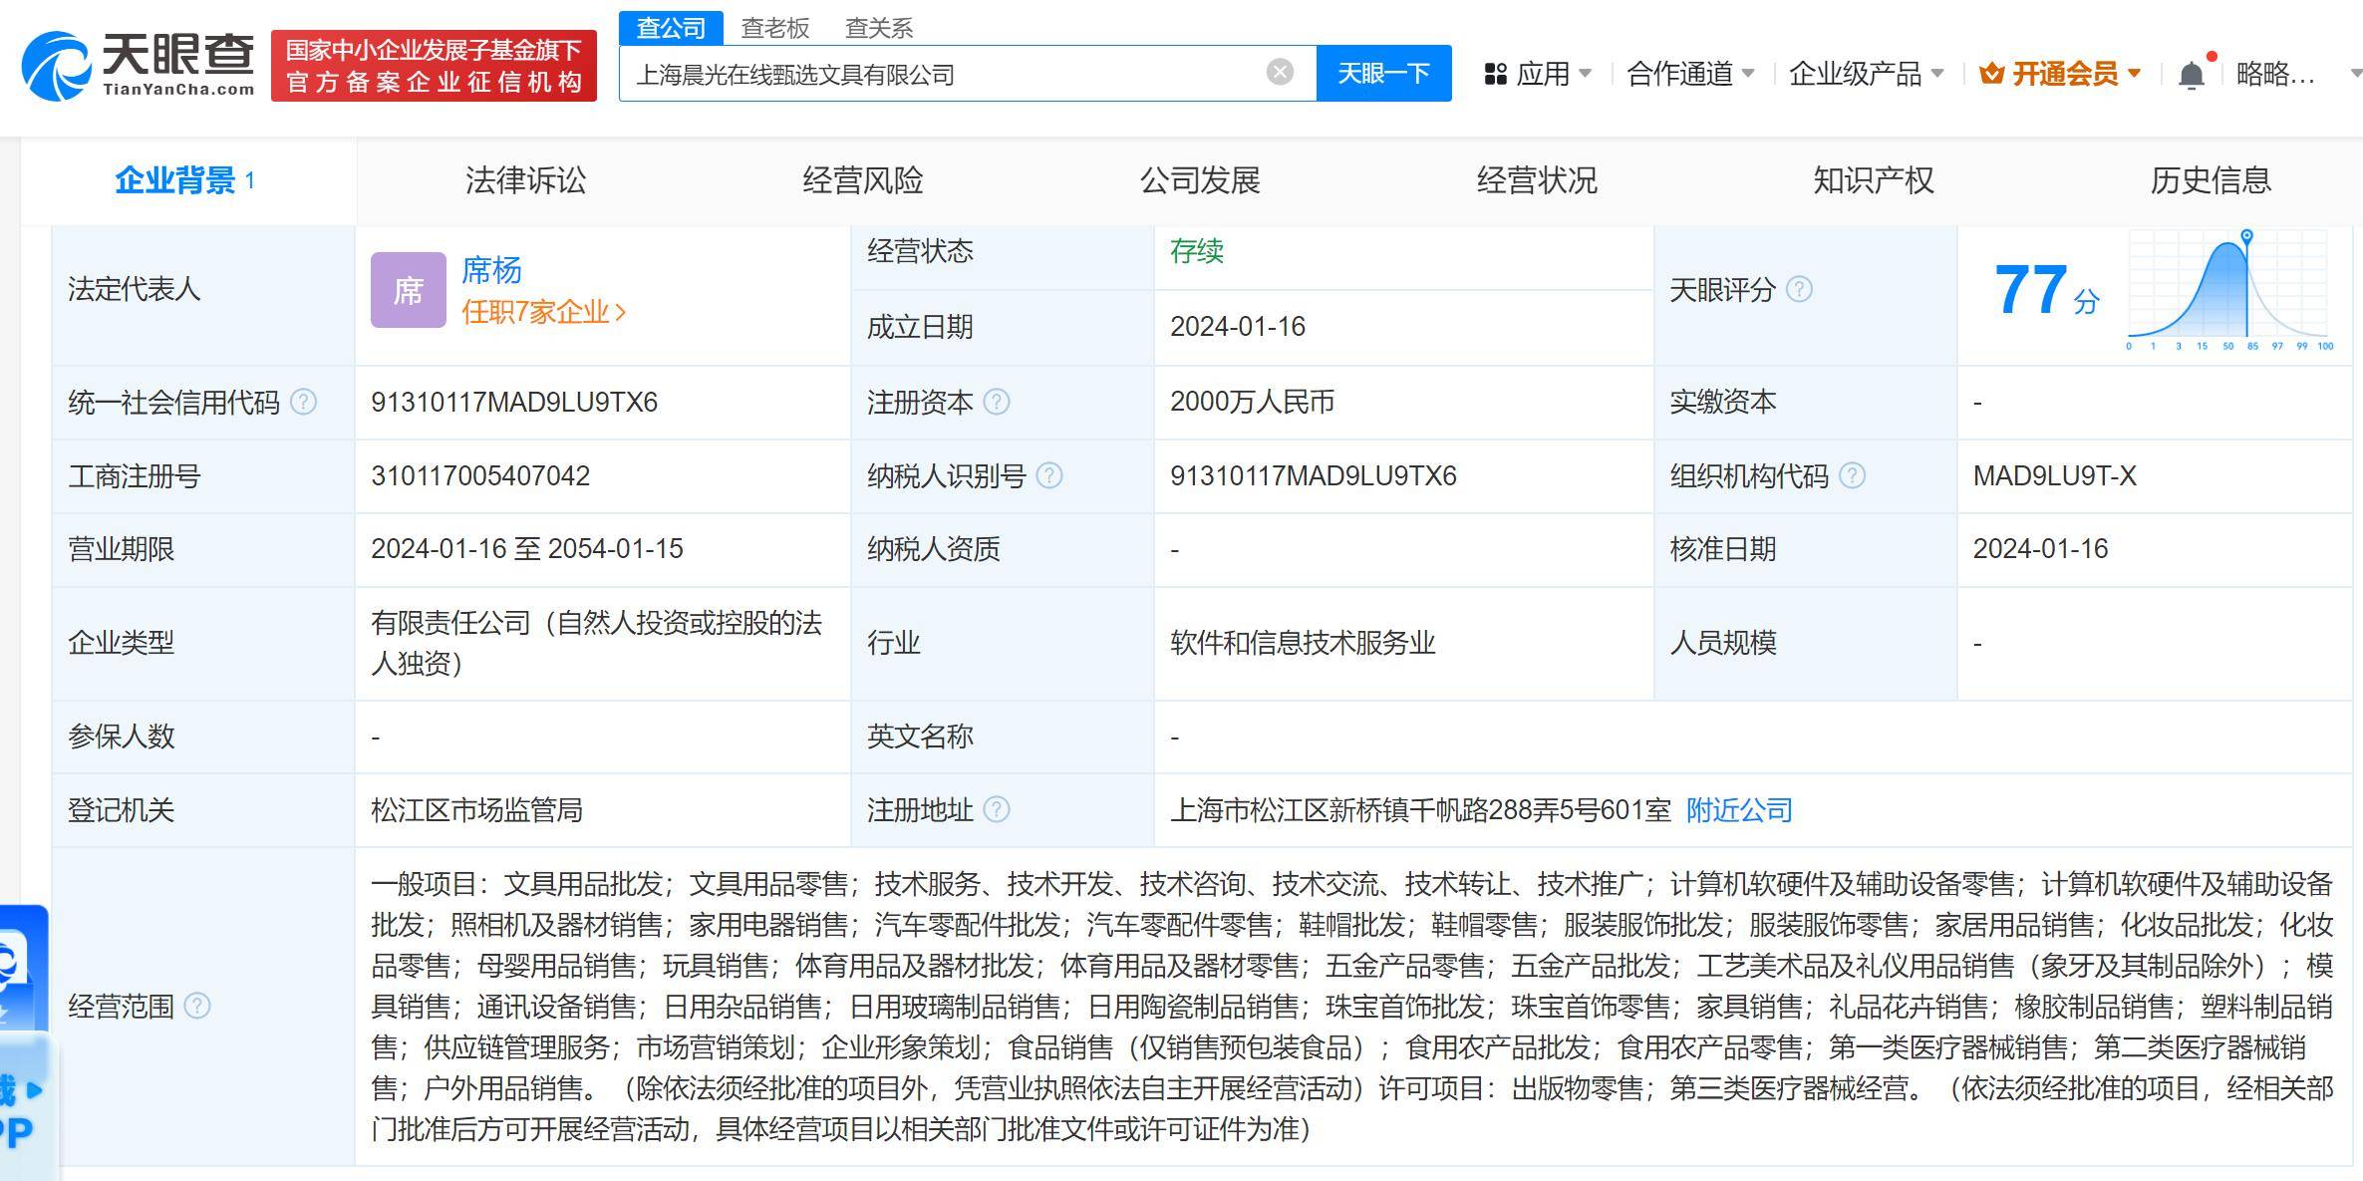Open the 附近公司 link
The image size is (2363, 1181).
(1738, 810)
